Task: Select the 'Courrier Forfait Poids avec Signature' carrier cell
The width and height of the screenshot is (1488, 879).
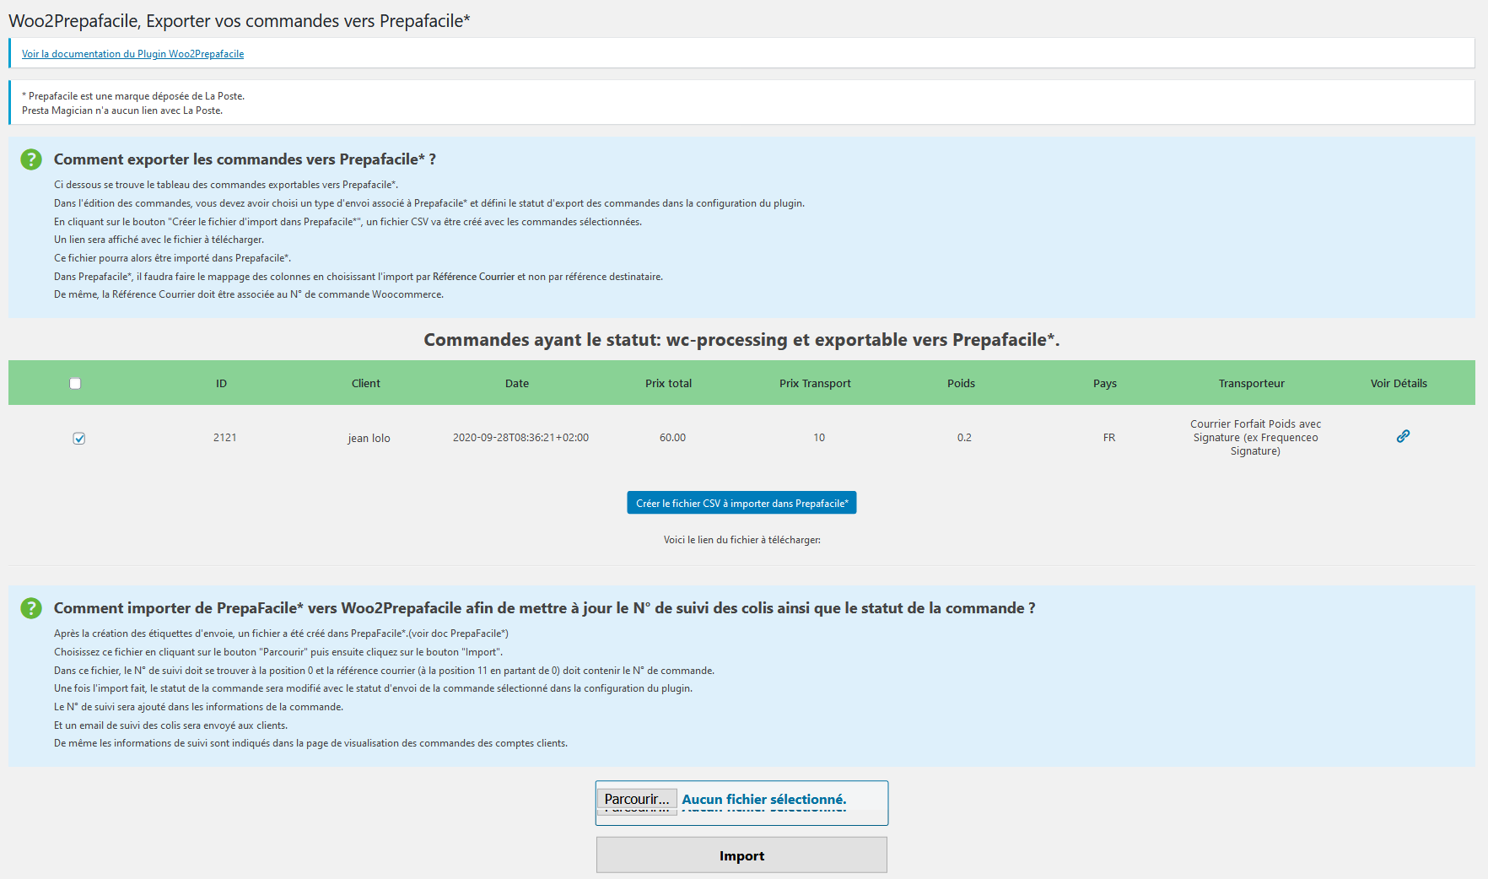Action: [1255, 437]
